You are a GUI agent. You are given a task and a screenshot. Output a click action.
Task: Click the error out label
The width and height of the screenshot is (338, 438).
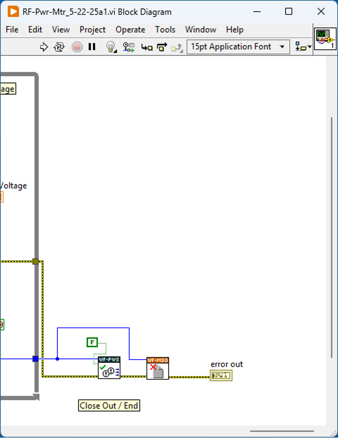227,364
